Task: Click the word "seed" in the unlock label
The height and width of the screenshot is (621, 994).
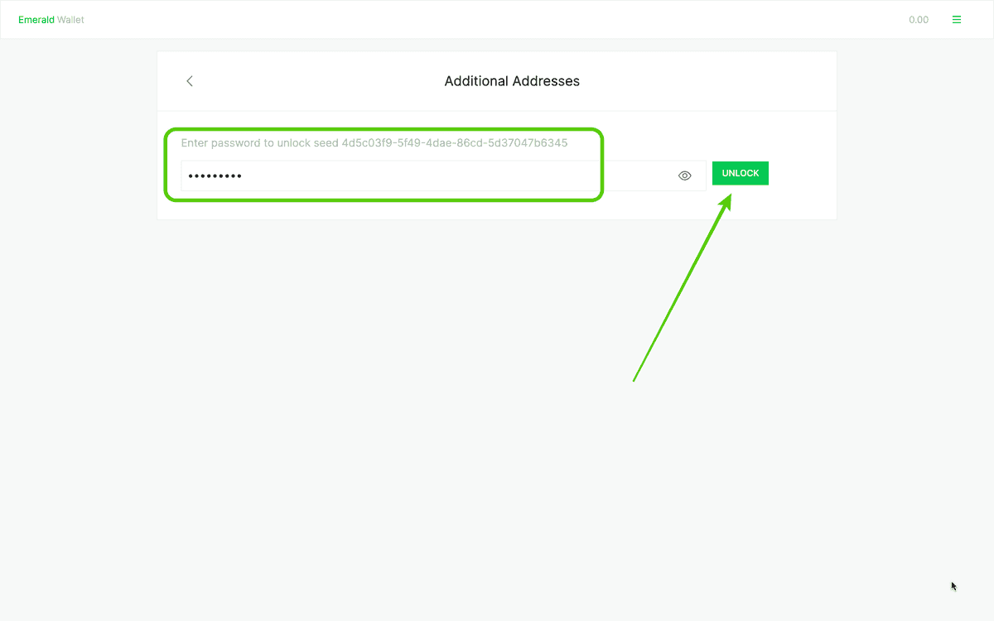Action: [325, 143]
